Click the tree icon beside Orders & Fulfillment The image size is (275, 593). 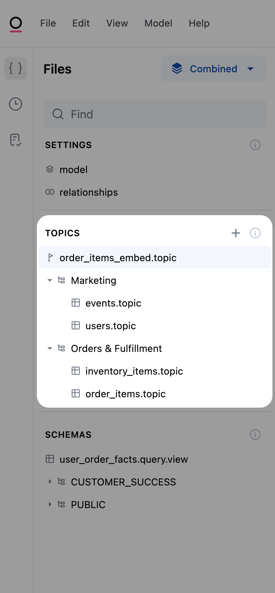point(61,348)
